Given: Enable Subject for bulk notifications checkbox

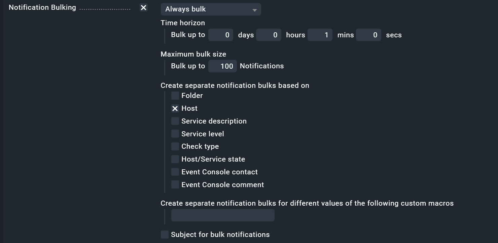Looking at the screenshot, I should 165,235.
